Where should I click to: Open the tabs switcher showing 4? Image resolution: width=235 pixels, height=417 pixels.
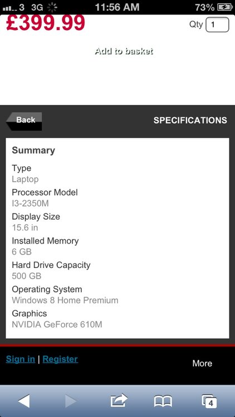pyautogui.click(x=209, y=401)
